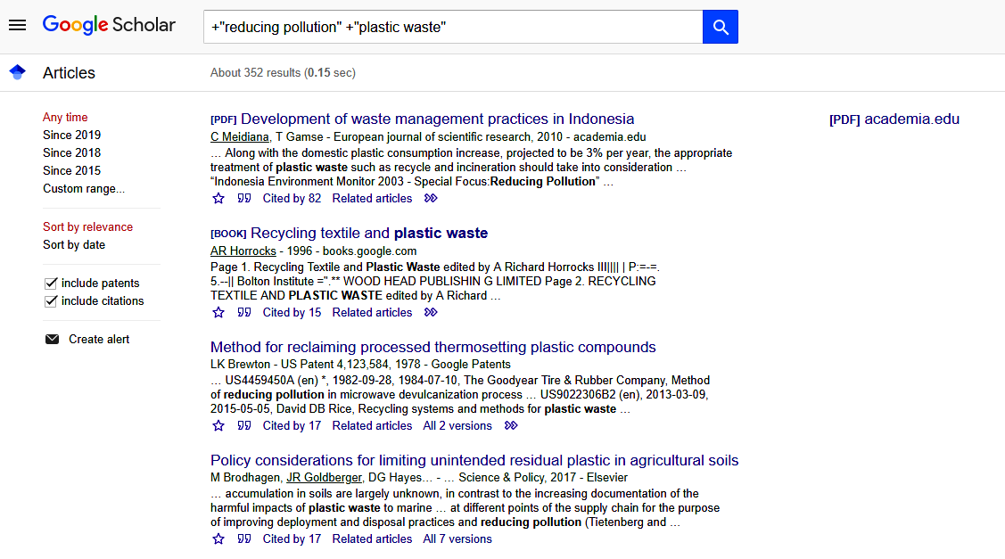Screen dimensions: 1005x559
Task: Expand more options for thermosetting patent result
Action: point(511,426)
